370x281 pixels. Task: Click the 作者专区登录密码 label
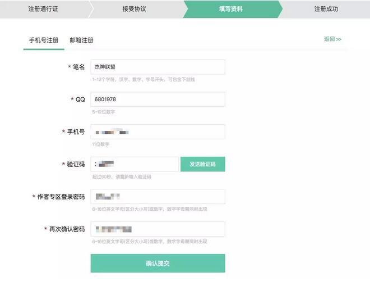coord(61,197)
